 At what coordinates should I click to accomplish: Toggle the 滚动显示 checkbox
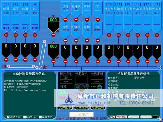(x=8, y=117)
